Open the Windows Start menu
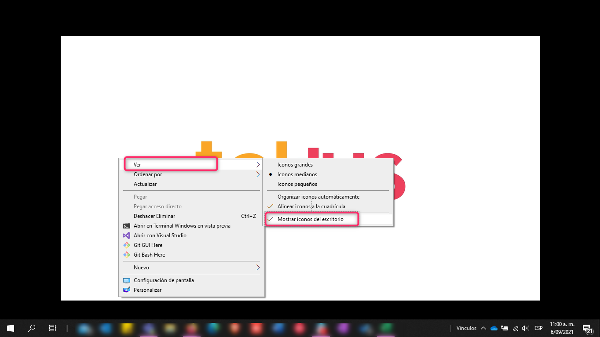Image resolution: width=600 pixels, height=337 pixels. (11, 328)
